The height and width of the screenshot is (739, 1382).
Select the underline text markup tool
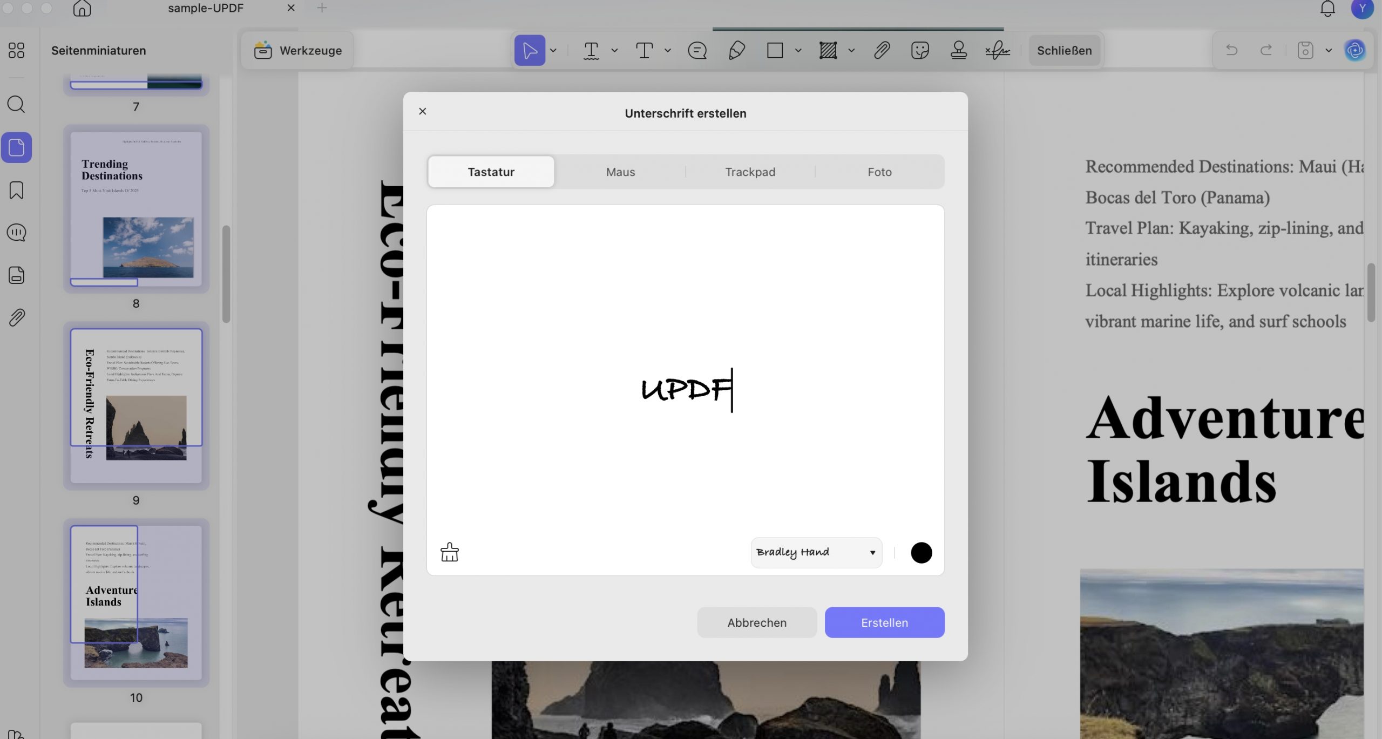(591, 50)
